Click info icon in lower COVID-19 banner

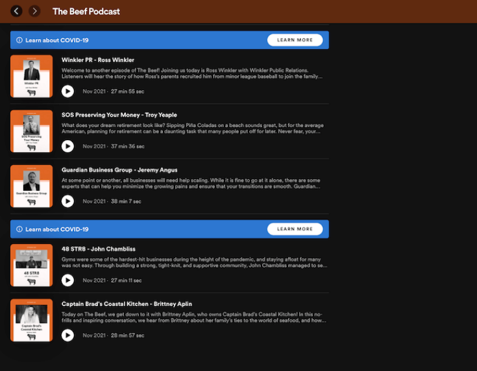19,230
